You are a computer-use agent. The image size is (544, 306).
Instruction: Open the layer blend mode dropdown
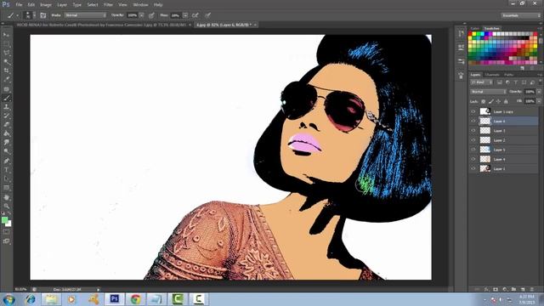488,92
